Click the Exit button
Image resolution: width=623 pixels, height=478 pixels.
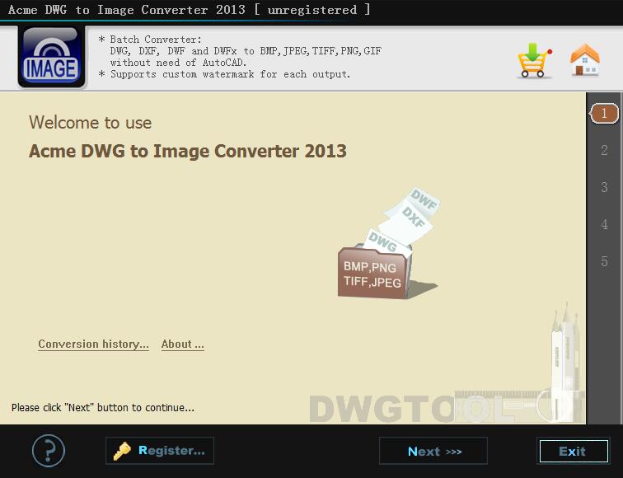[x=574, y=451]
